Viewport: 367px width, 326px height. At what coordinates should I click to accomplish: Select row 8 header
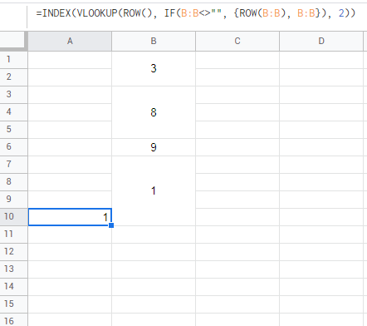click(x=13, y=181)
